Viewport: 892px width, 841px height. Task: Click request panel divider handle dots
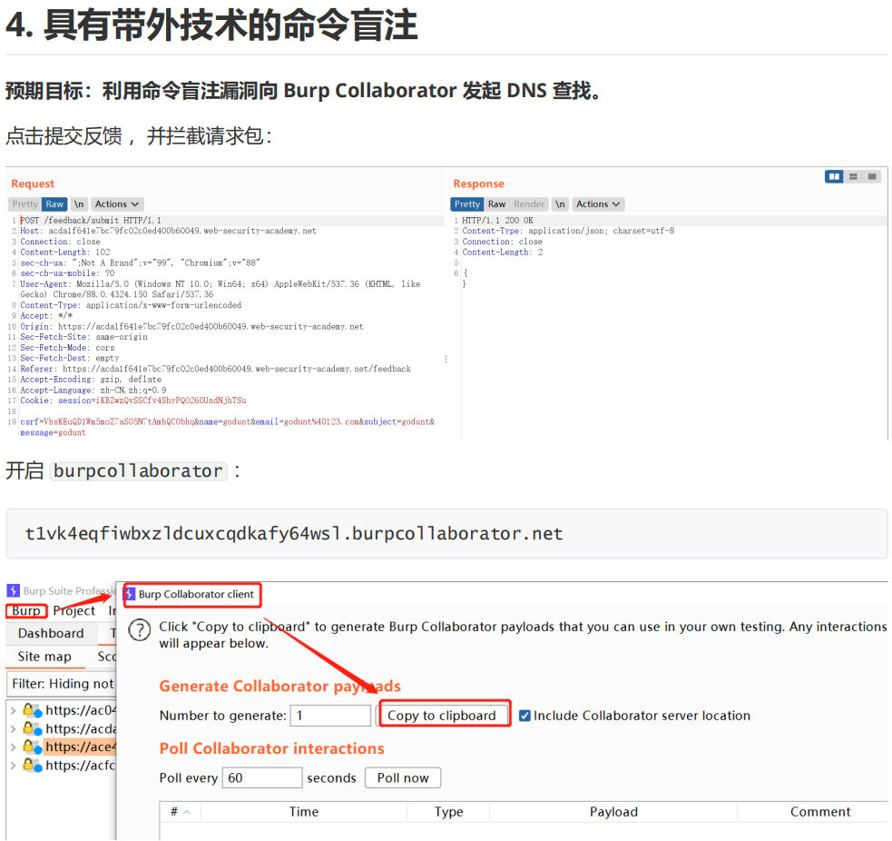pyautogui.click(x=446, y=359)
